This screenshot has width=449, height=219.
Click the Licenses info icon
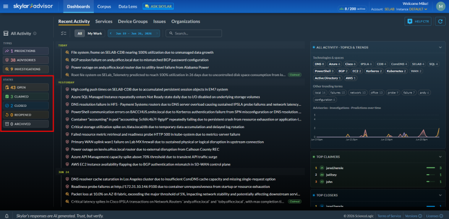[x=441, y=216]
